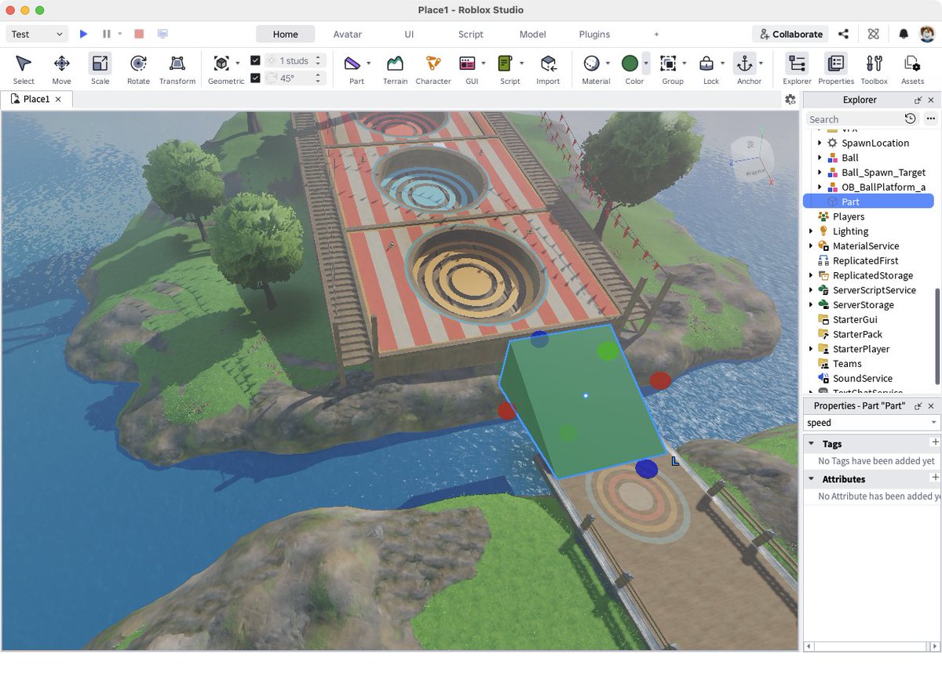This screenshot has width=942, height=676.
Task: Add a new attribute with plus
Action: tap(935, 478)
